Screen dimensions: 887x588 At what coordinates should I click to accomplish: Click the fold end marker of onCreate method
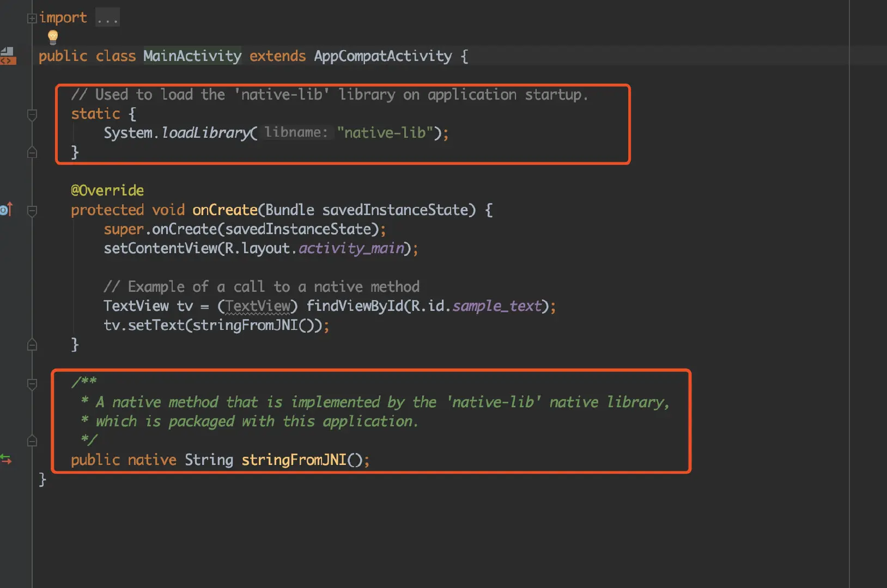pos(32,345)
